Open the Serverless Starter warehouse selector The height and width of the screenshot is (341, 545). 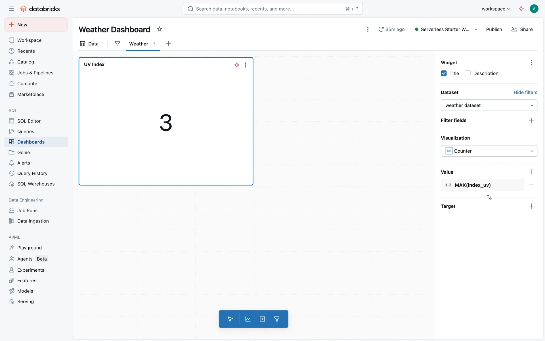click(446, 29)
